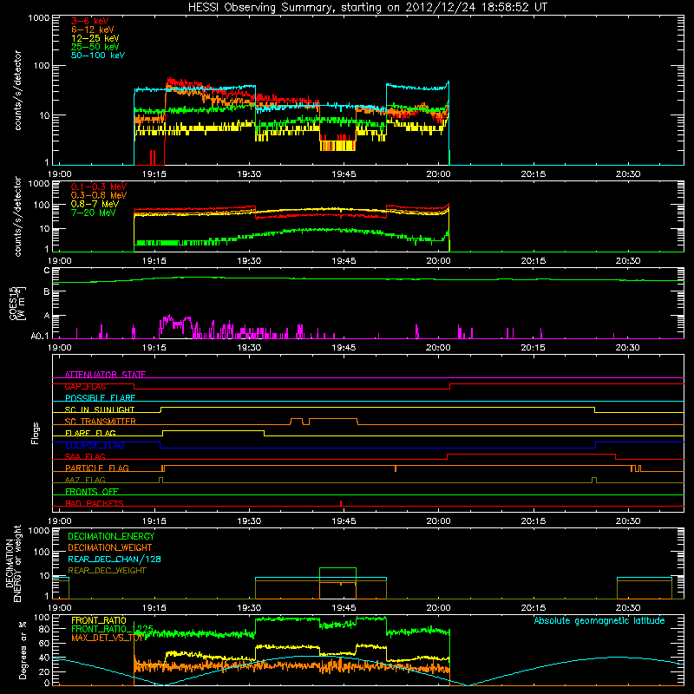Image resolution: width=694 pixels, height=694 pixels.
Task: Click the 25-50 keV legend entry
Action: pos(95,47)
